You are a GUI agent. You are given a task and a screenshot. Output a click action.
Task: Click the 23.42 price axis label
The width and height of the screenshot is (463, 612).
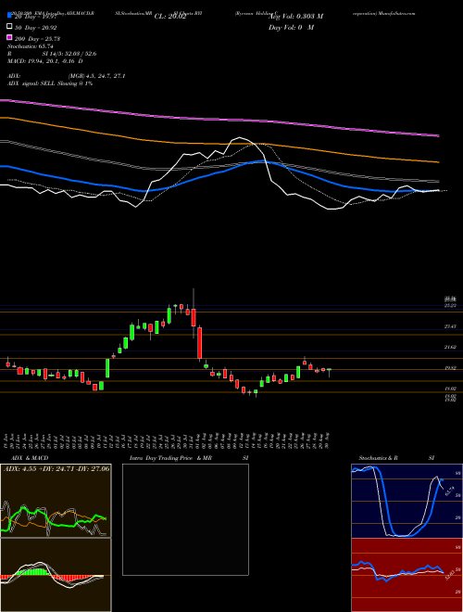click(x=451, y=326)
